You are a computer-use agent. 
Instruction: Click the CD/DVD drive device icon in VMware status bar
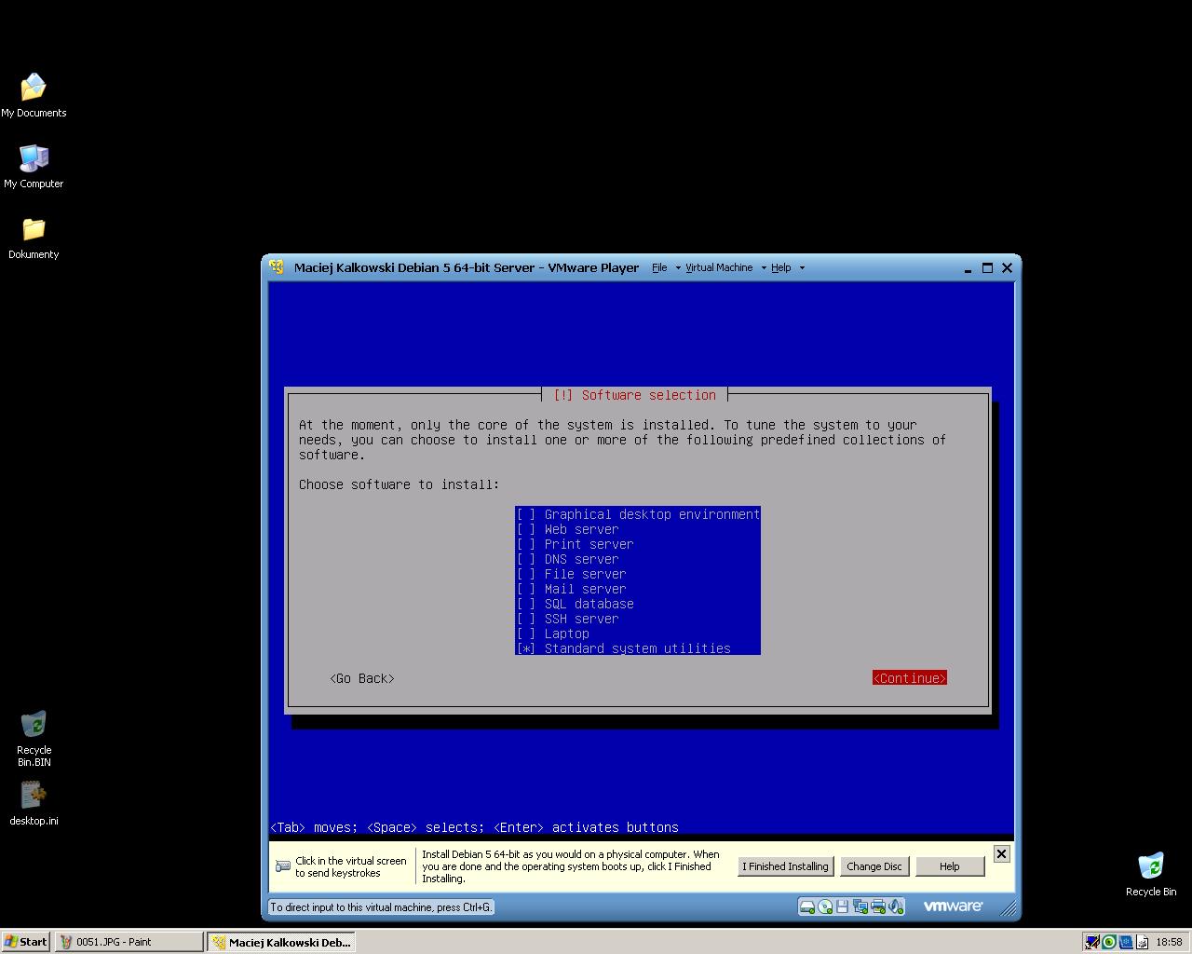pyautogui.click(x=825, y=906)
